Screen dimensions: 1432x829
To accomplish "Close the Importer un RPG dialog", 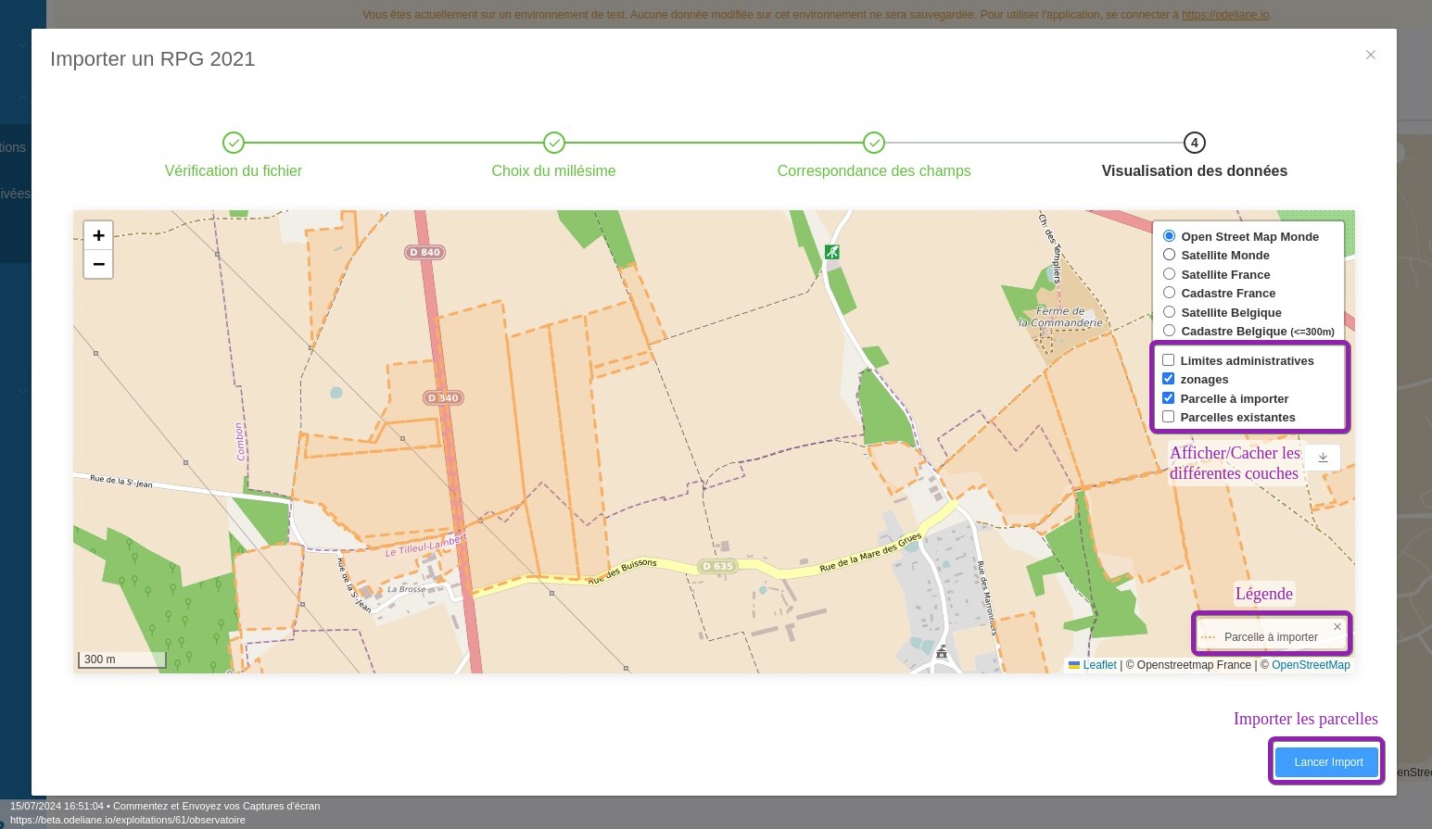I will click(1370, 56).
